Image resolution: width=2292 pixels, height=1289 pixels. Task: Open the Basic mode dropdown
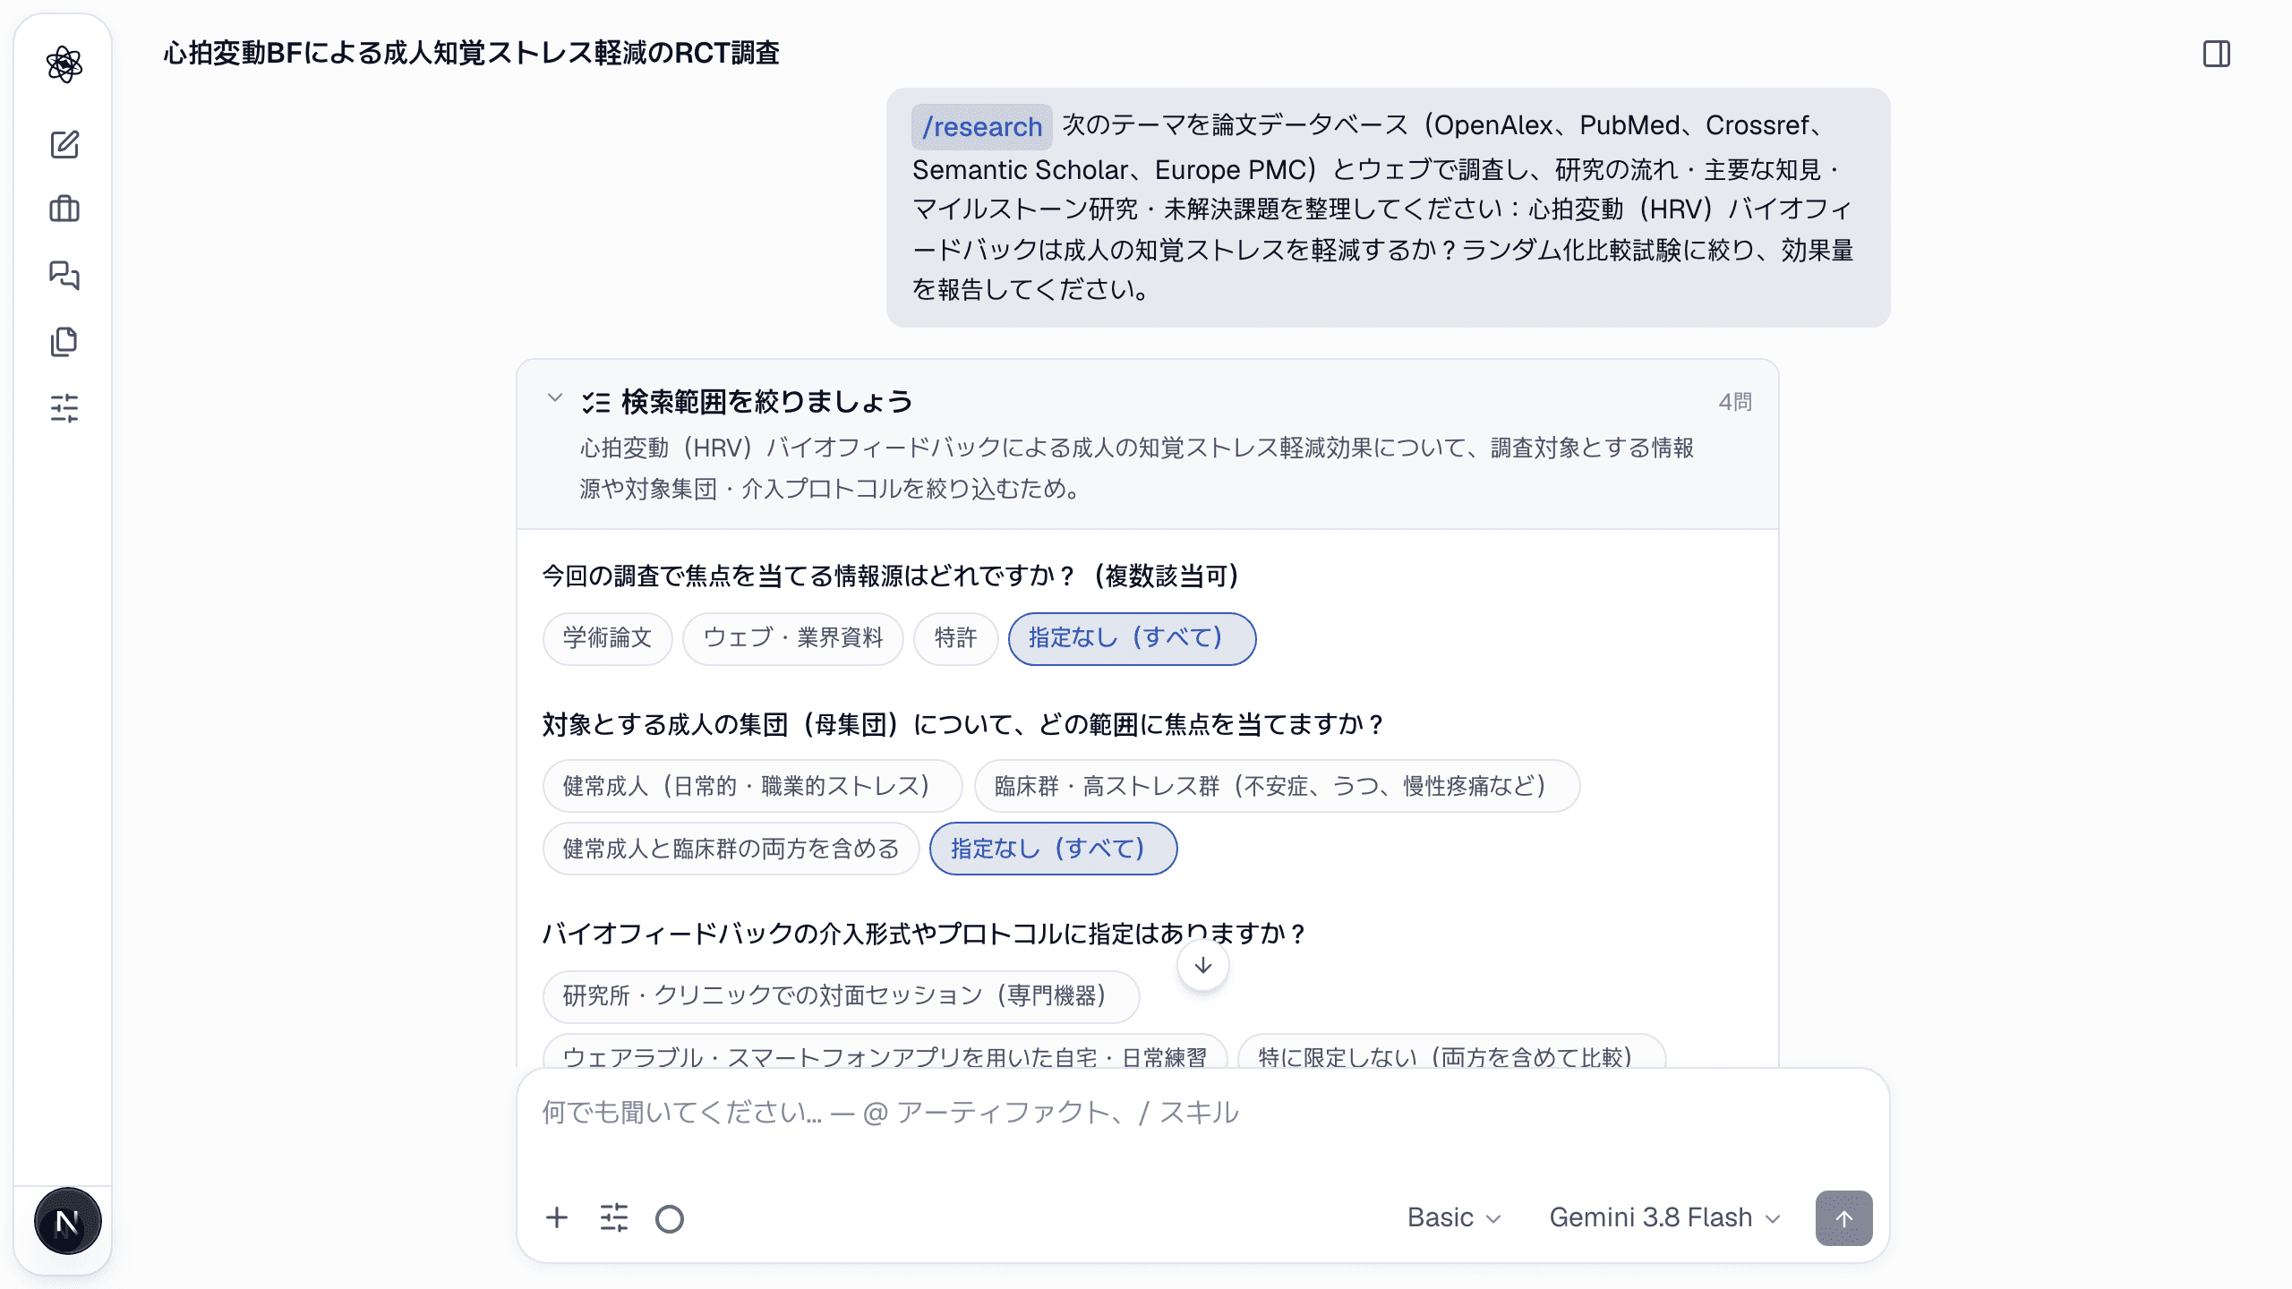click(1453, 1217)
